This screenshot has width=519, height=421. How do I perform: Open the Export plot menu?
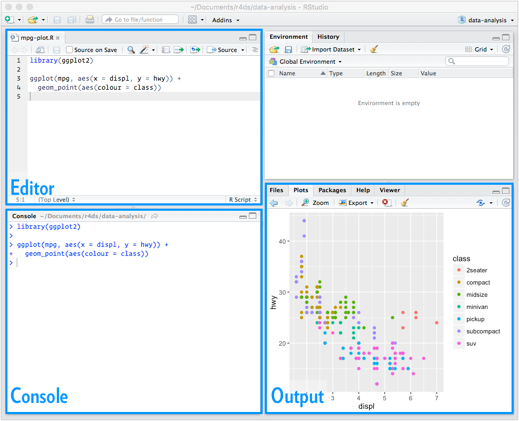356,203
